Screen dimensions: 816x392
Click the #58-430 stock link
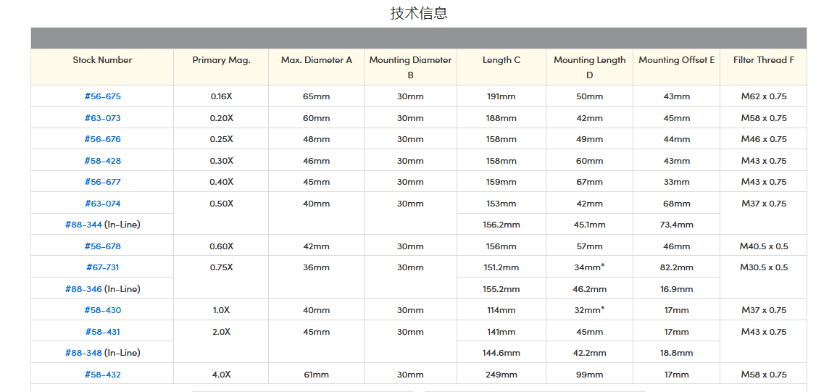click(102, 310)
